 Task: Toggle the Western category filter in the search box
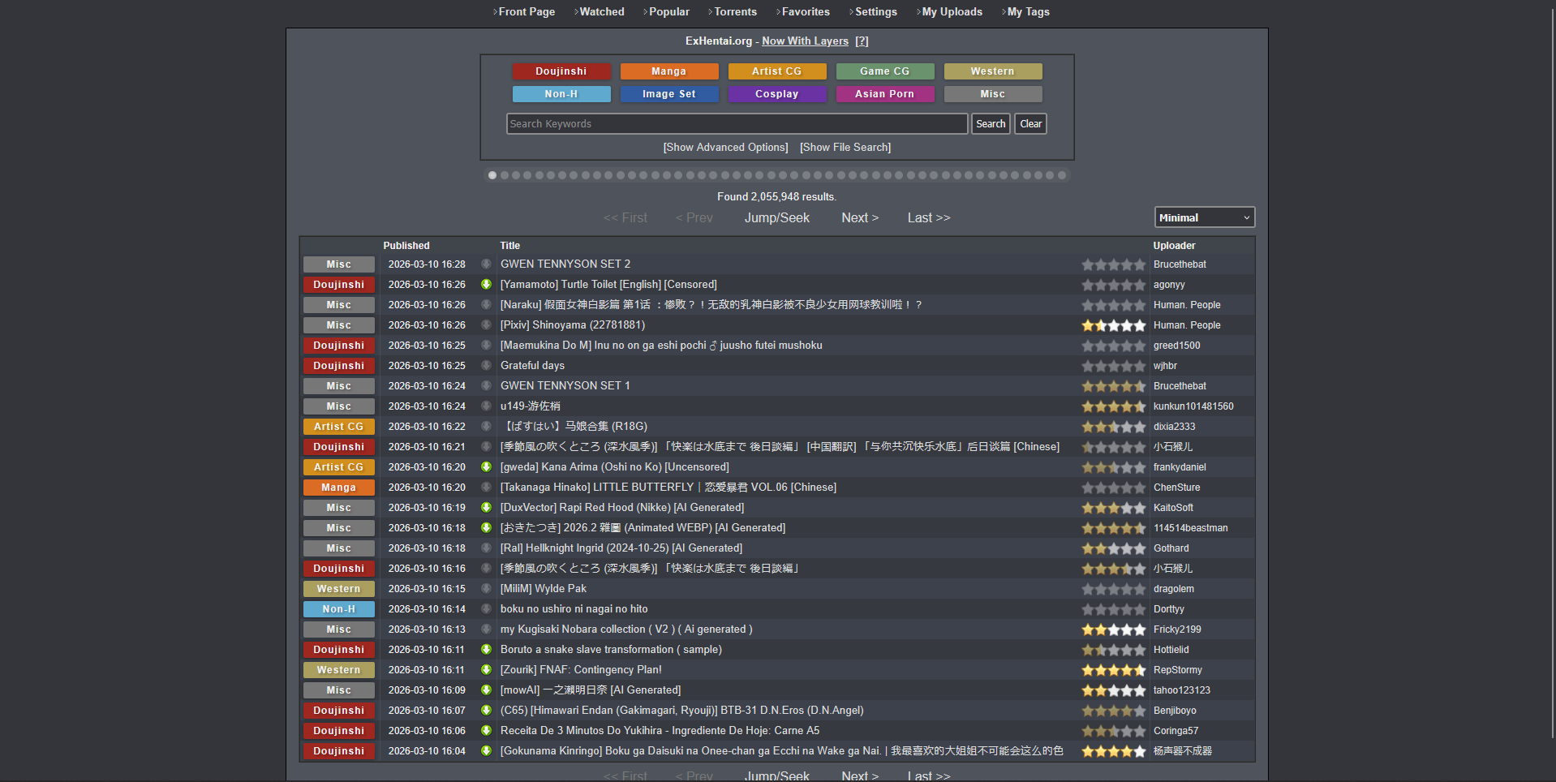click(993, 71)
